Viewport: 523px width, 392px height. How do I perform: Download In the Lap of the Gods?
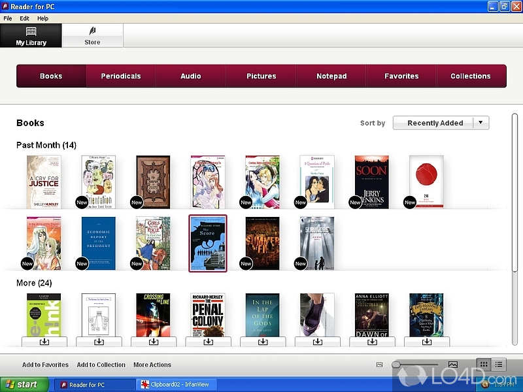coord(263,342)
